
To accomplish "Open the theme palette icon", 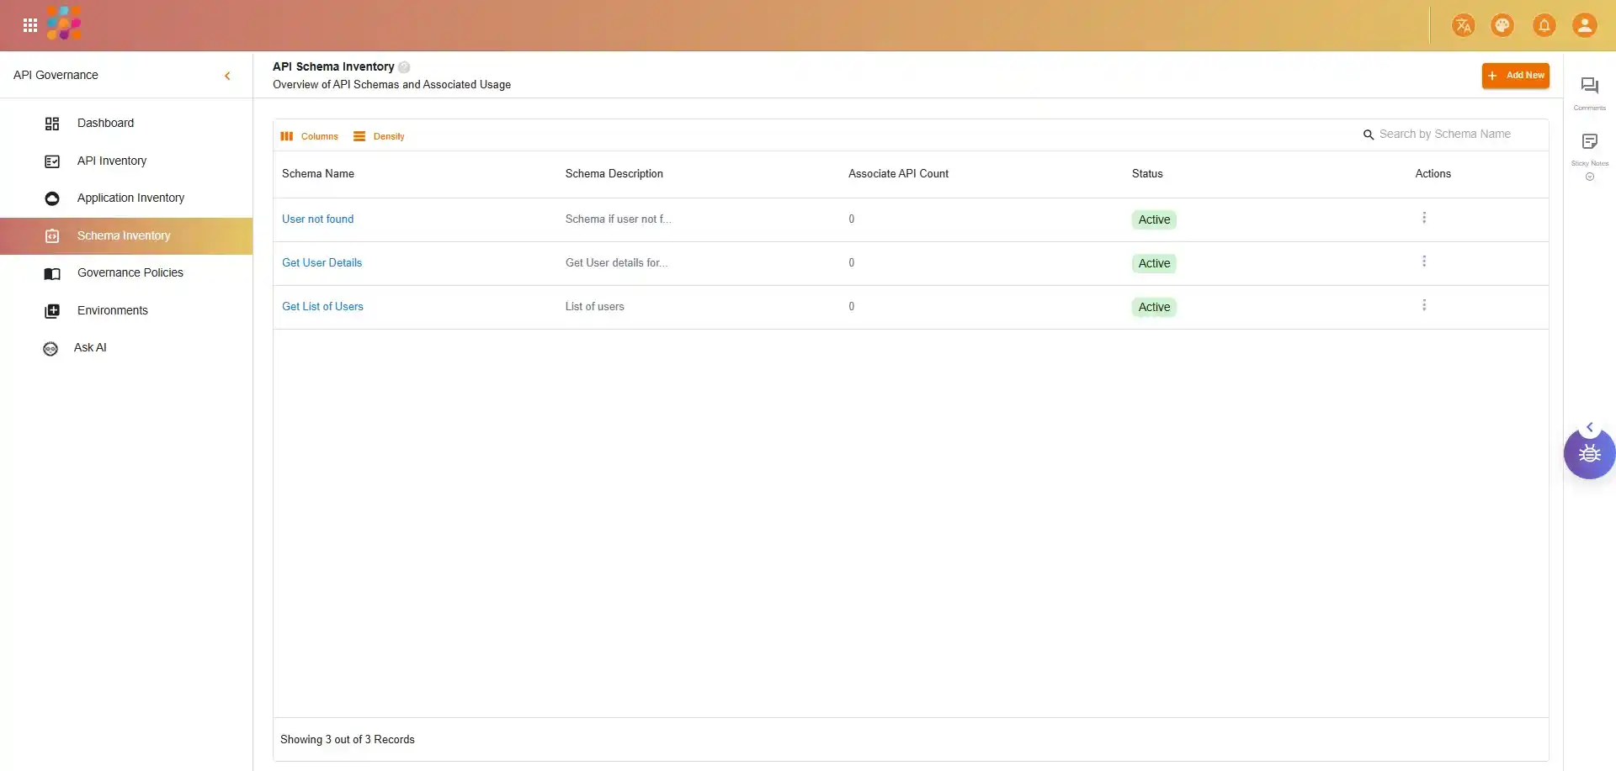I will coord(1502,25).
